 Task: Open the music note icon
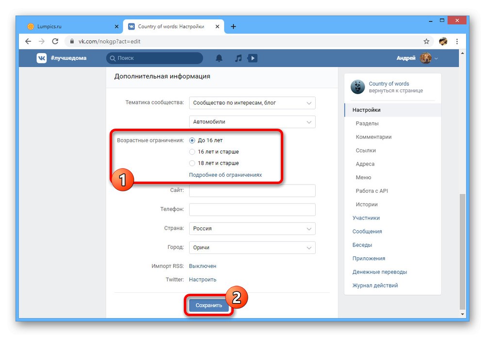coord(238,58)
